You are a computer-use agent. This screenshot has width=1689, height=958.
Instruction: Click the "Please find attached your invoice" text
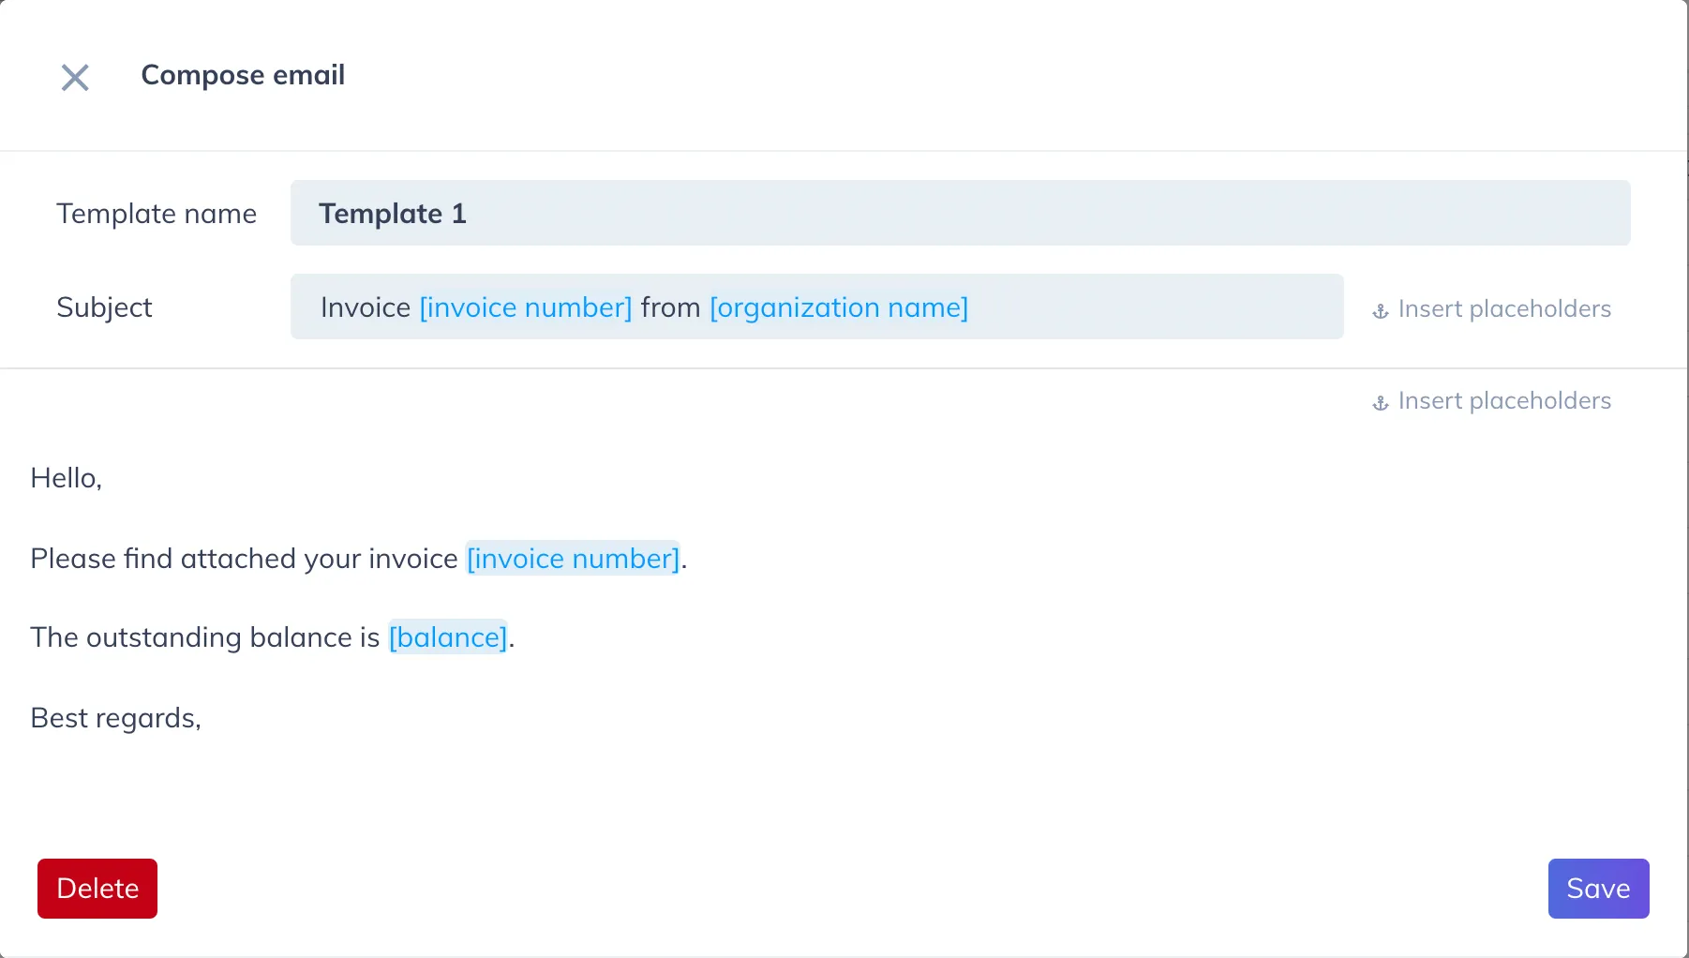point(244,559)
